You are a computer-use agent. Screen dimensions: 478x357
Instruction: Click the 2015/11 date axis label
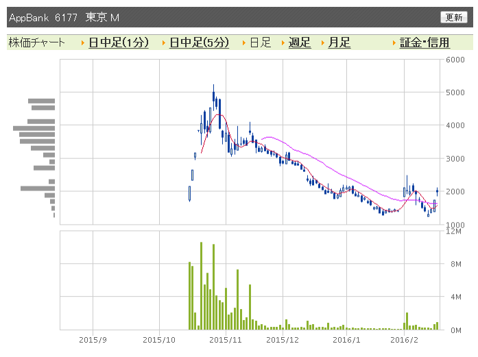tap(226, 340)
